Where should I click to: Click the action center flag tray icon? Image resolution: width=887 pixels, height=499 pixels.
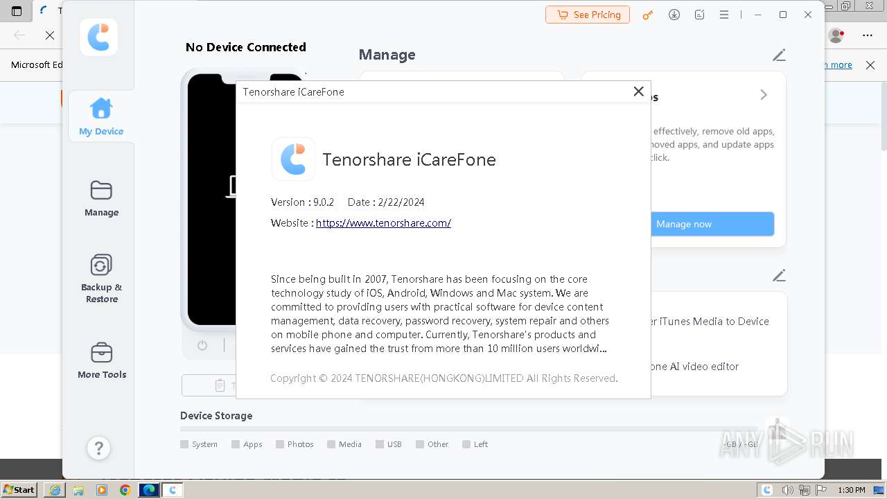821,490
